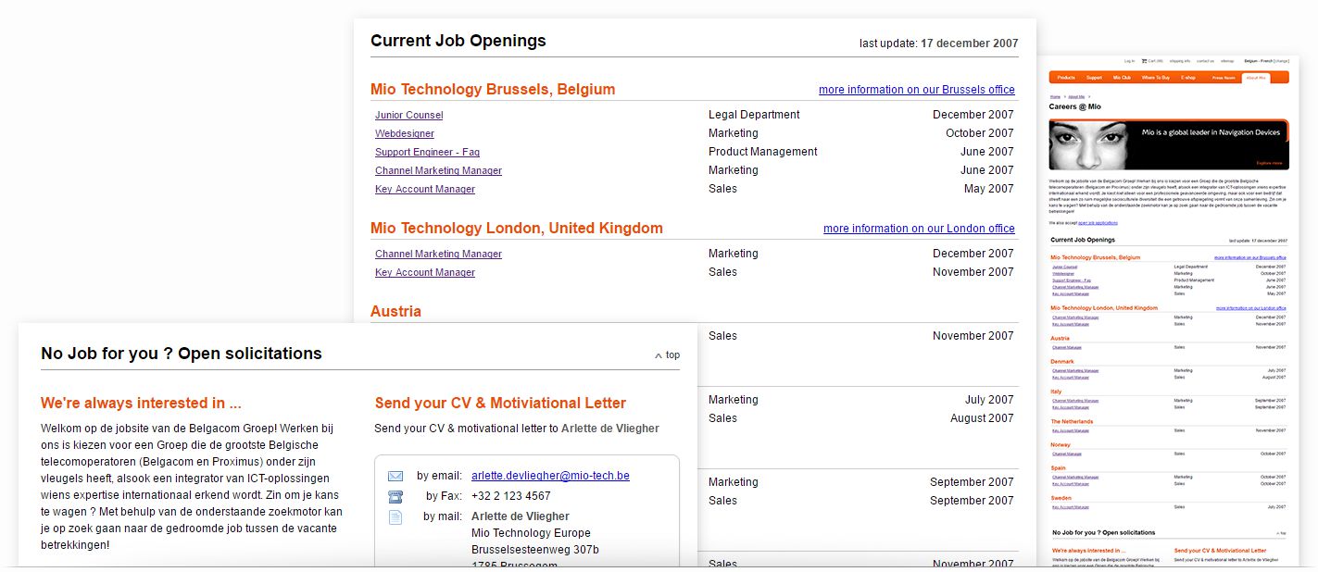The width and height of the screenshot is (1318, 572).
Task: Click December 2007 in the Junior Counsel row
Action: click(973, 115)
